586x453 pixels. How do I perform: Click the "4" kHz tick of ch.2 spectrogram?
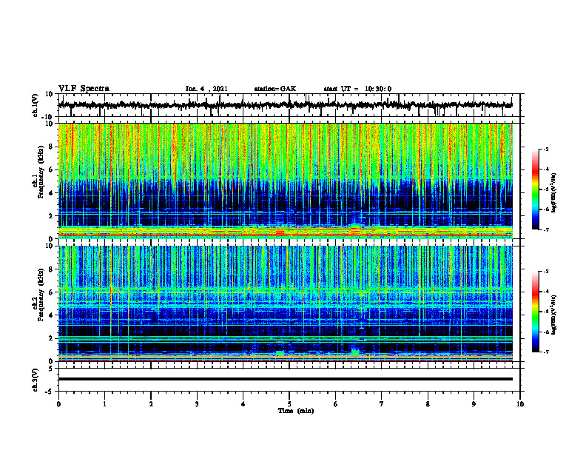(51, 316)
